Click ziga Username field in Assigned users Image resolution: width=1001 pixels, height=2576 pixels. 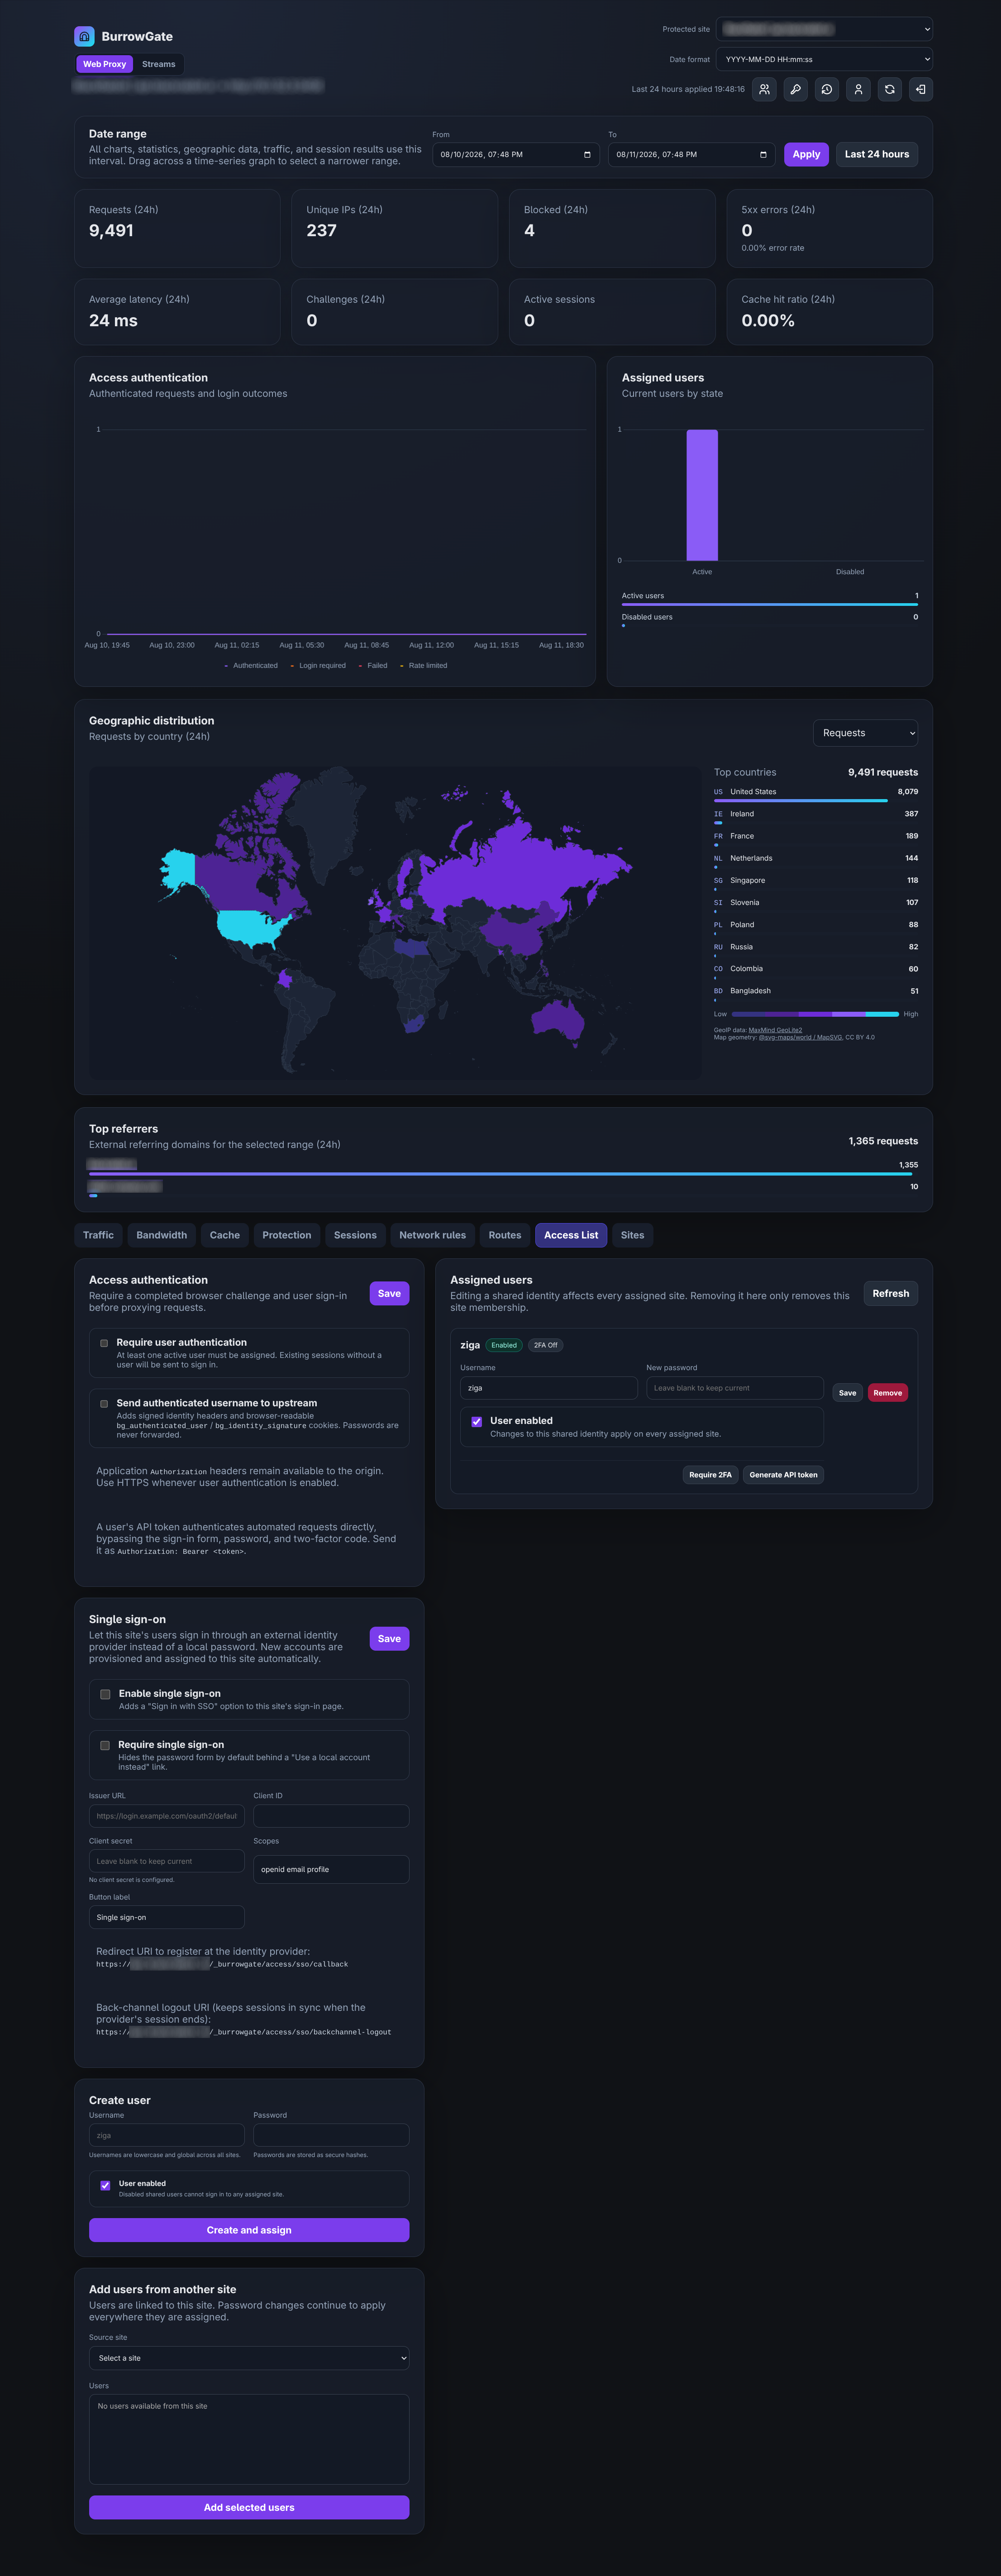pyautogui.click(x=549, y=1388)
